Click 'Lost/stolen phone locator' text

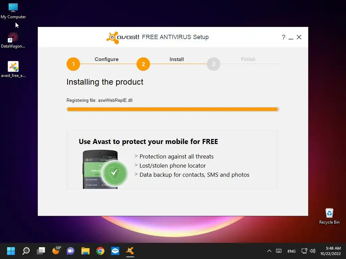coord(173,165)
